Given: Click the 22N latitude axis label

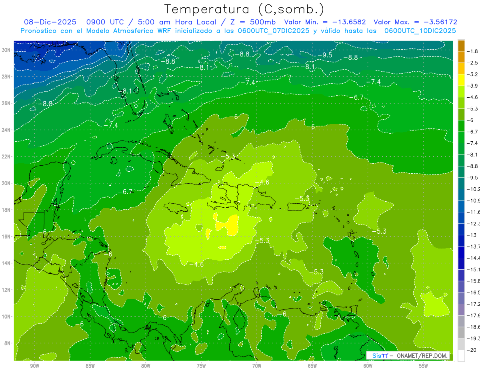Looking at the screenshot, I should 7,156.
